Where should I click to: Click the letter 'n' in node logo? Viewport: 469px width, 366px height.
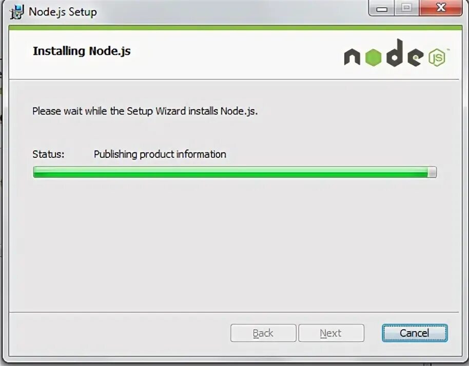pos(352,57)
